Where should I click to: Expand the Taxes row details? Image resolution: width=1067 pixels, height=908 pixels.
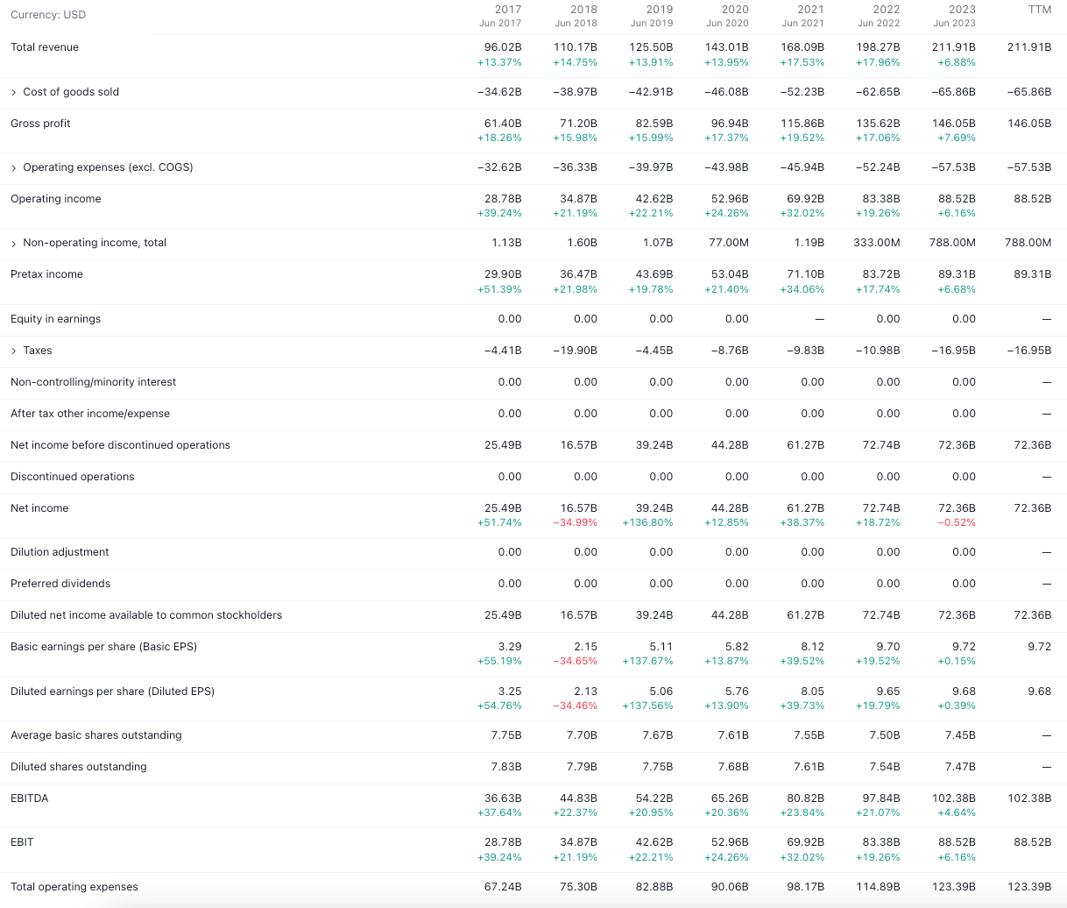14,350
